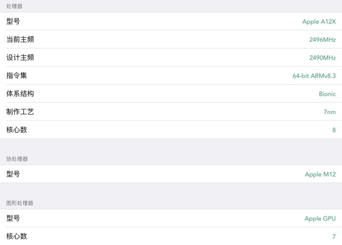Select the 型号 row showing Apple A12X
The width and height of the screenshot is (342, 245).
(171, 21)
